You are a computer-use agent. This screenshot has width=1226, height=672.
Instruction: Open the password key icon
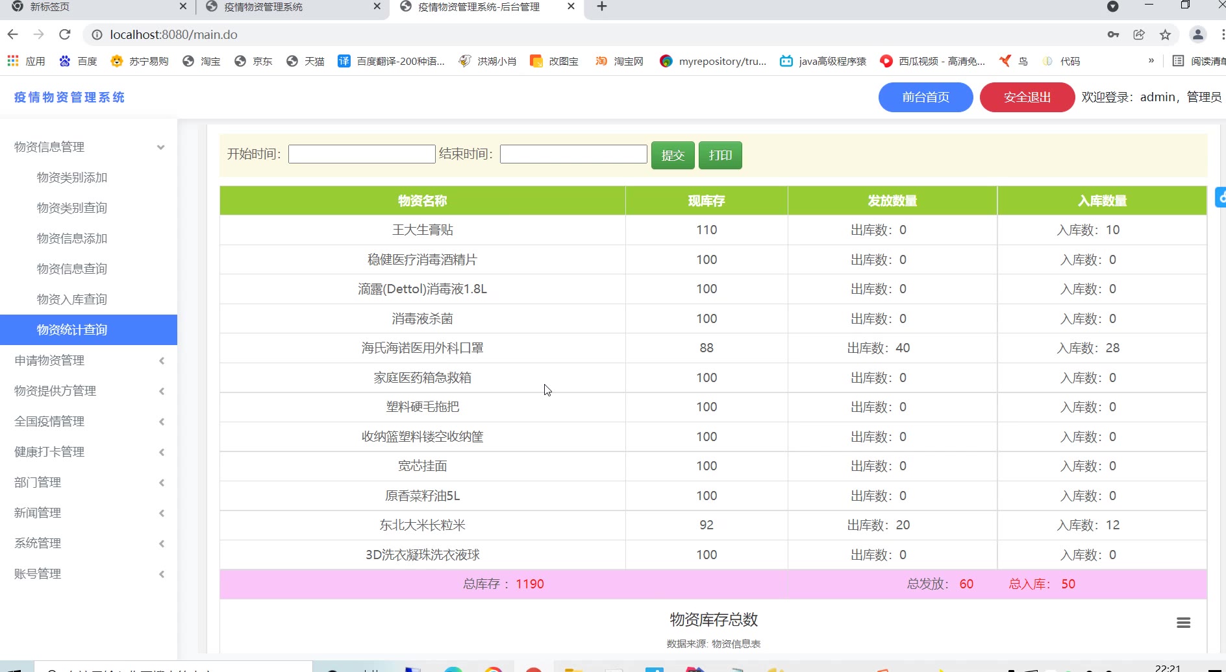click(1113, 35)
